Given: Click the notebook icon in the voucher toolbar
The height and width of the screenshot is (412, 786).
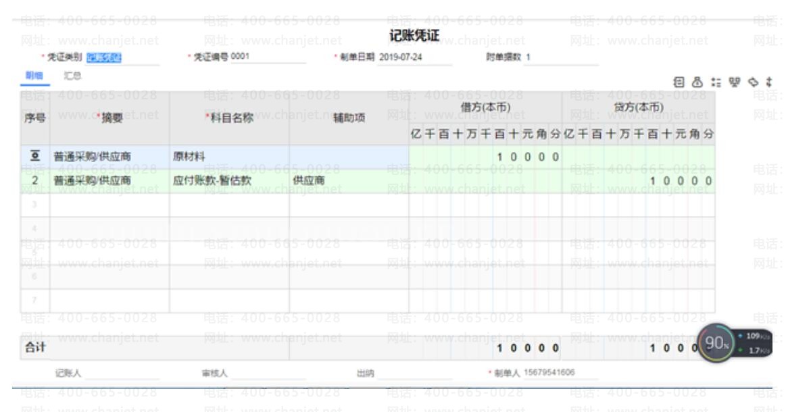Looking at the screenshot, I should (x=679, y=82).
